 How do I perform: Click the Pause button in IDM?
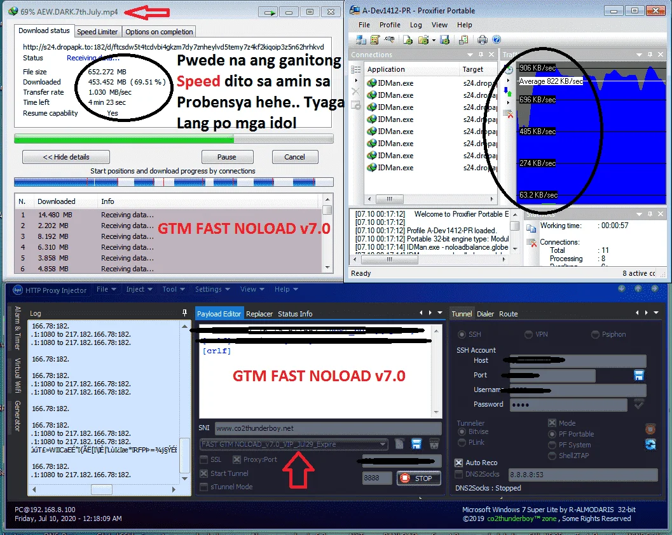[227, 157]
